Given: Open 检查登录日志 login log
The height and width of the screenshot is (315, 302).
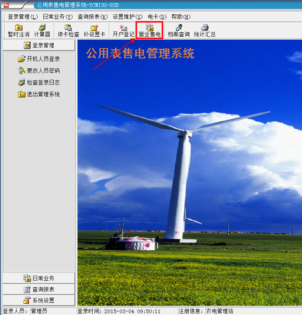Looking at the screenshot, I should point(39,82).
